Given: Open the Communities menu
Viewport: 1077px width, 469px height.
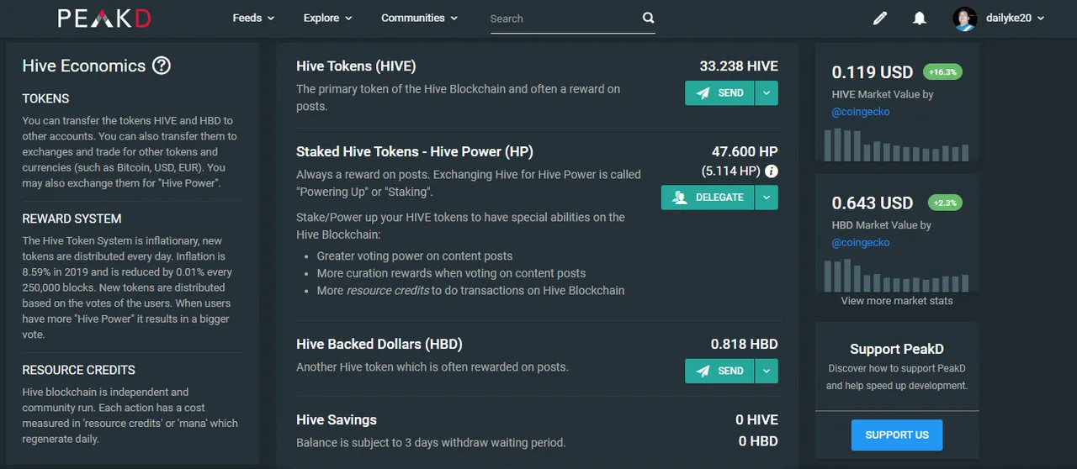Looking at the screenshot, I should point(419,18).
